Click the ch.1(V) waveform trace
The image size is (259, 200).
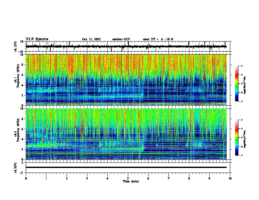[x=126, y=46]
